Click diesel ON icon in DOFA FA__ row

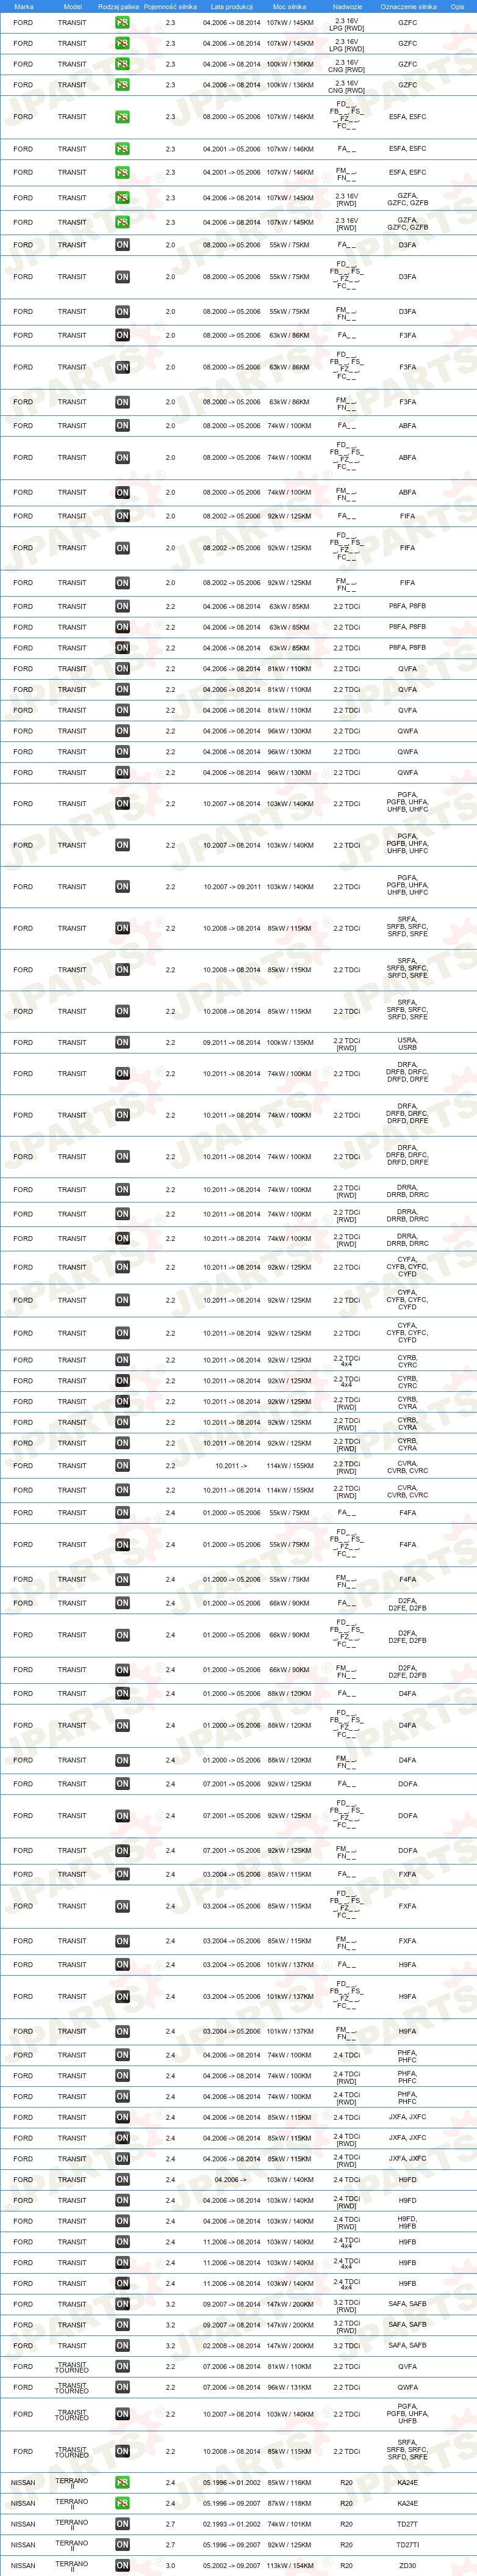[x=122, y=1784]
